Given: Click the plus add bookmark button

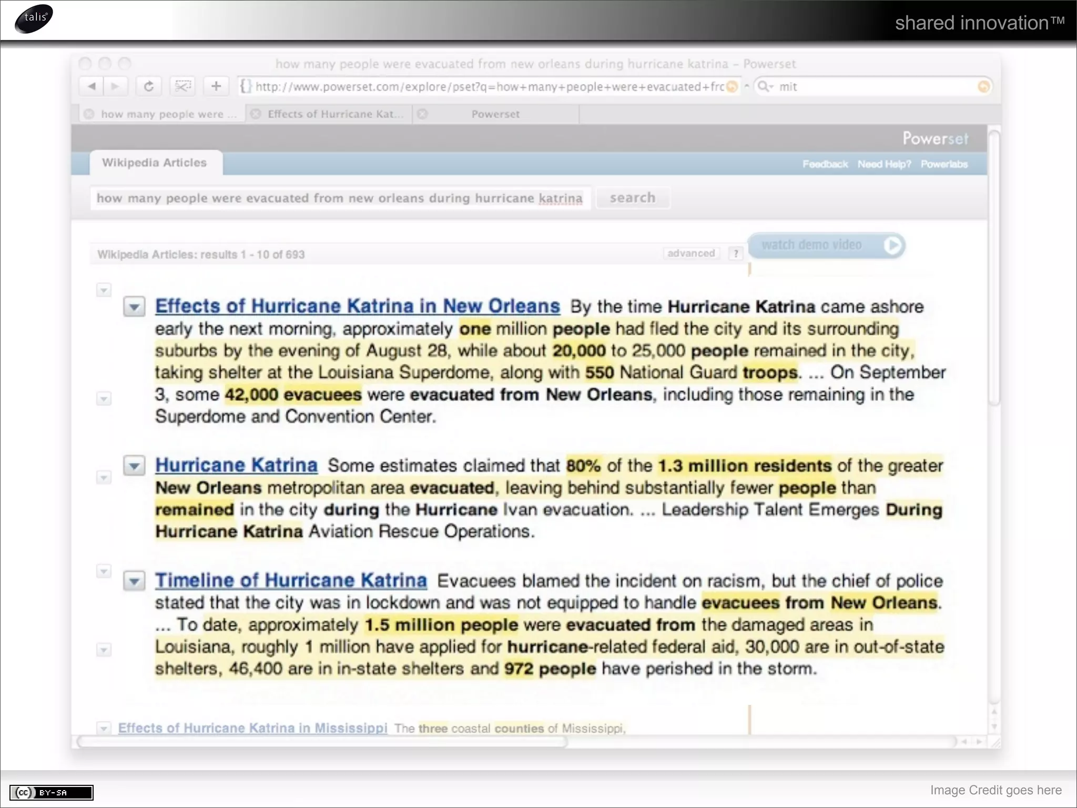Looking at the screenshot, I should (216, 86).
